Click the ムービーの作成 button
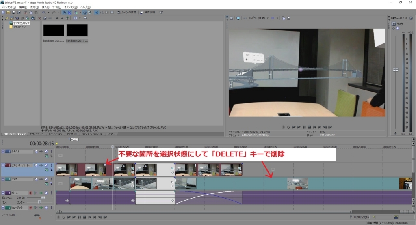The image size is (416, 225). click(x=127, y=12)
